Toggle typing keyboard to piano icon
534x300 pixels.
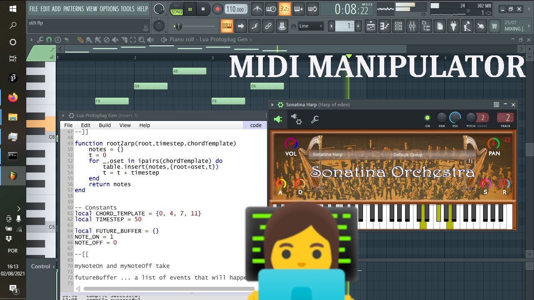(227, 26)
